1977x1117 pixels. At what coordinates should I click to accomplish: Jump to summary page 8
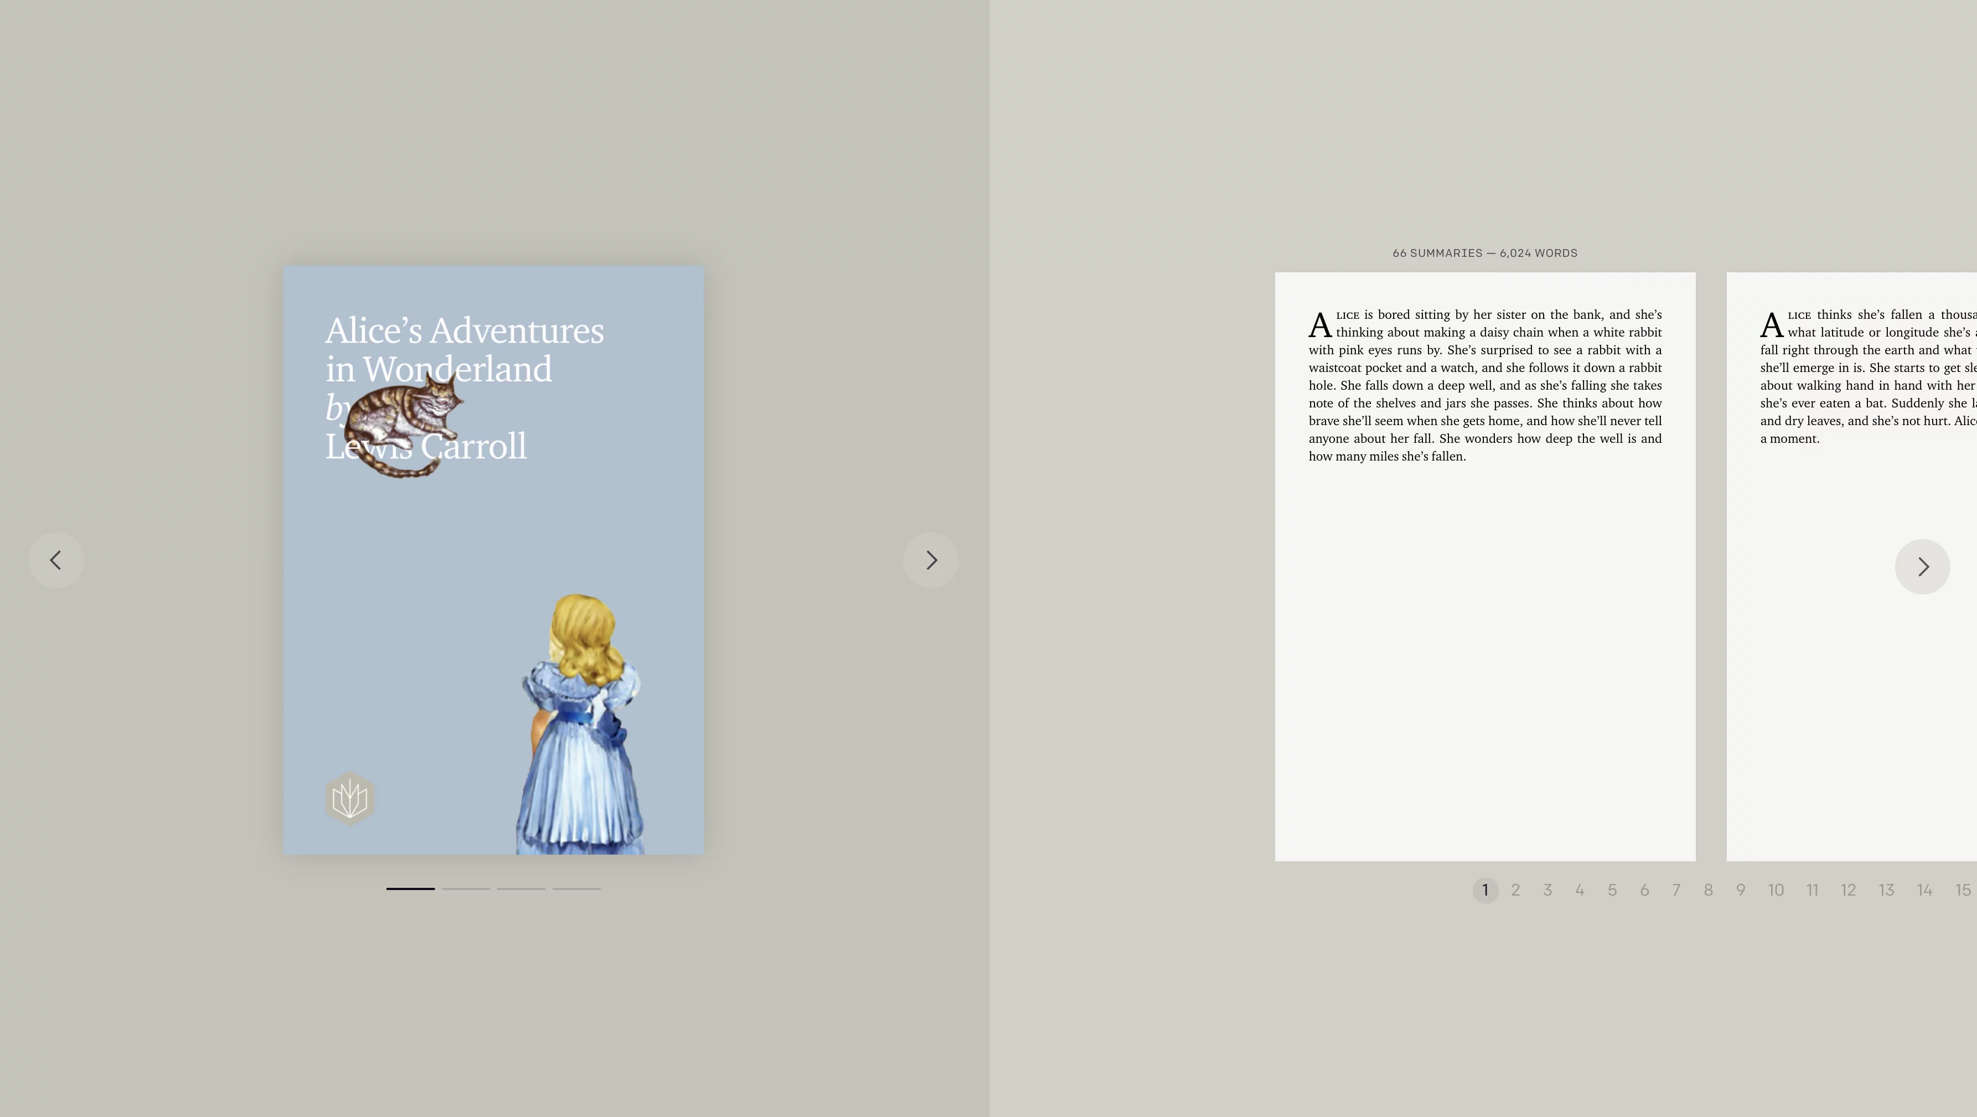tap(1709, 890)
